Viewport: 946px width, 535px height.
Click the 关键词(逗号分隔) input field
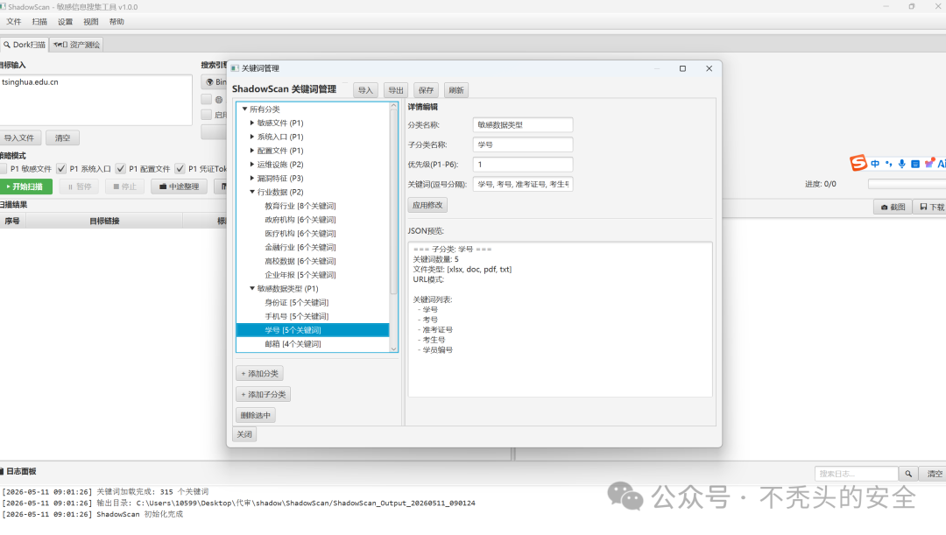pyautogui.click(x=522, y=184)
